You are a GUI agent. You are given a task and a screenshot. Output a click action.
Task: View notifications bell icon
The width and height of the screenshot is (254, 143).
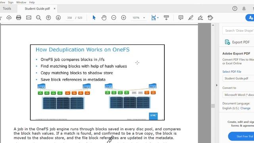point(244,8)
